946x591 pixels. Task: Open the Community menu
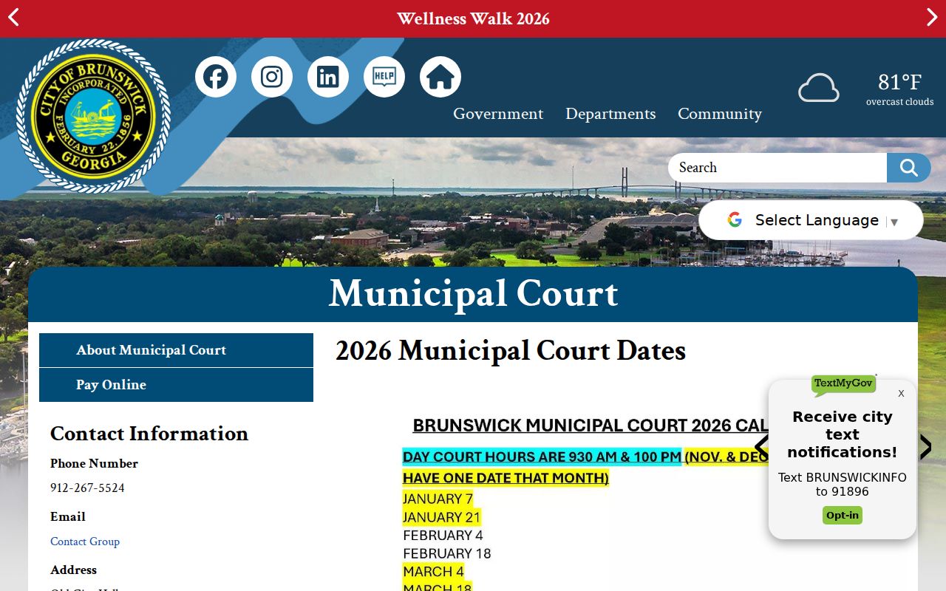tap(720, 114)
